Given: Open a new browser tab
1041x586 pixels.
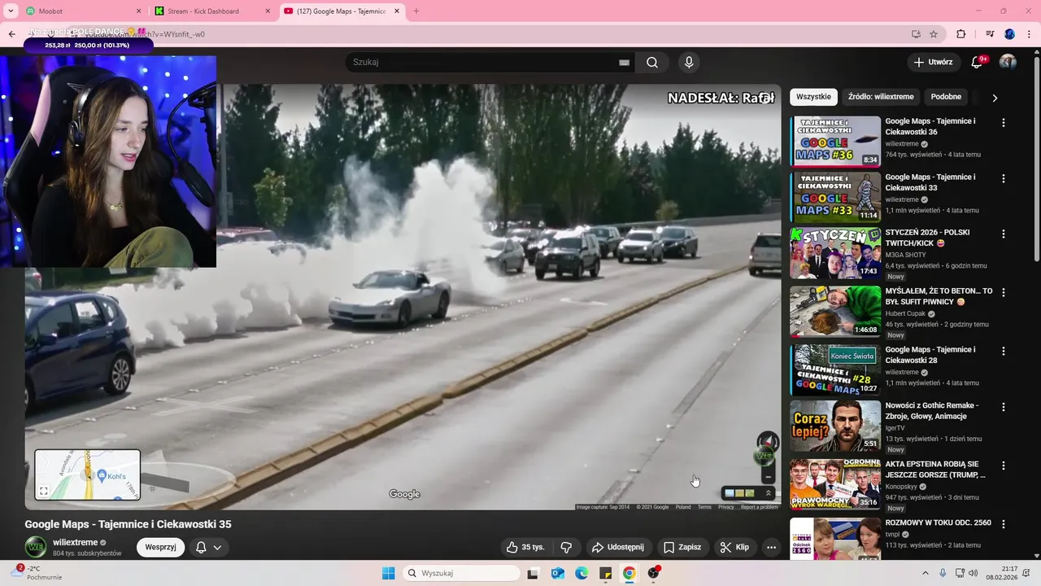Looking at the screenshot, I should pyautogui.click(x=416, y=11).
